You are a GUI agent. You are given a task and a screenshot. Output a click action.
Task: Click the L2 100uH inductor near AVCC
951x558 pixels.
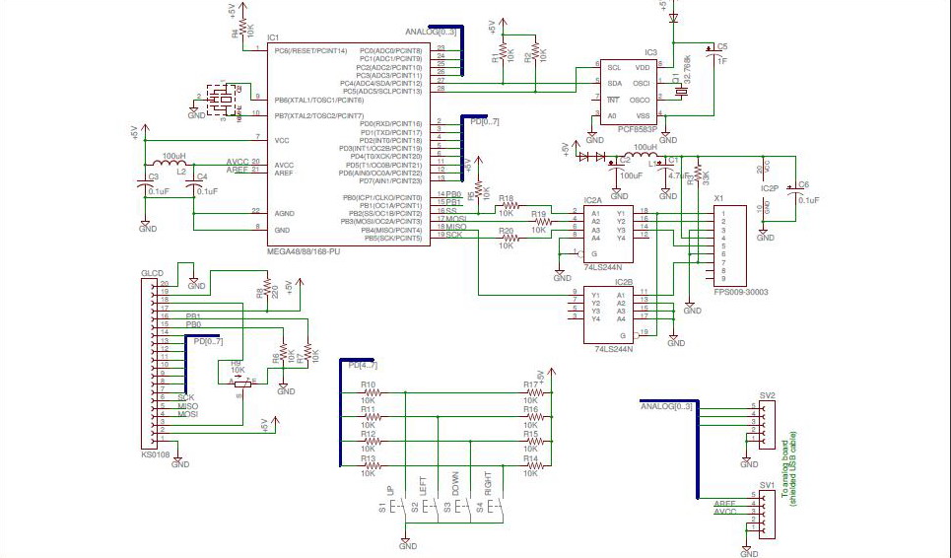[175, 164]
